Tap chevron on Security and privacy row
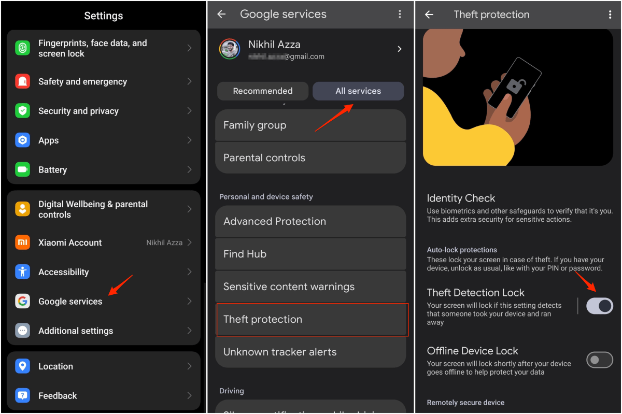622x414 pixels. [190, 111]
